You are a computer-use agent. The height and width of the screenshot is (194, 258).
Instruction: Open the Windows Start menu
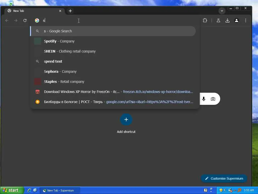[12, 190]
